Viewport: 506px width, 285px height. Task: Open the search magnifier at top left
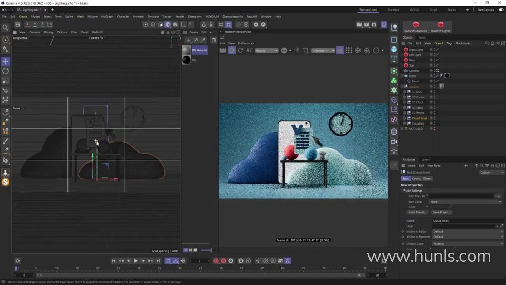(x=5, y=28)
